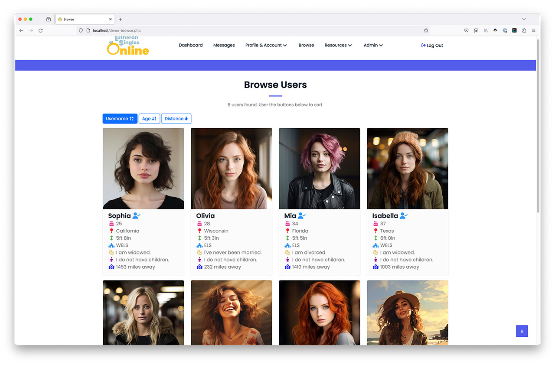Viewport: 555px width, 368px height.
Task: Expand the Resources dropdown menu
Action: point(338,45)
